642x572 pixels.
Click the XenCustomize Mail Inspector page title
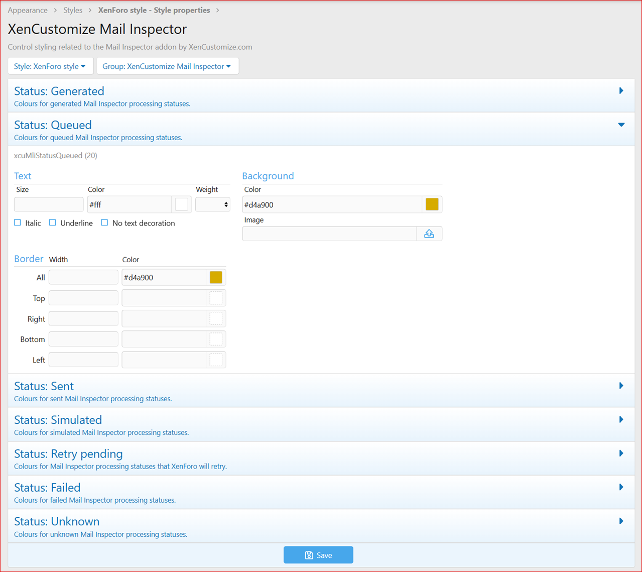(x=97, y=29)
